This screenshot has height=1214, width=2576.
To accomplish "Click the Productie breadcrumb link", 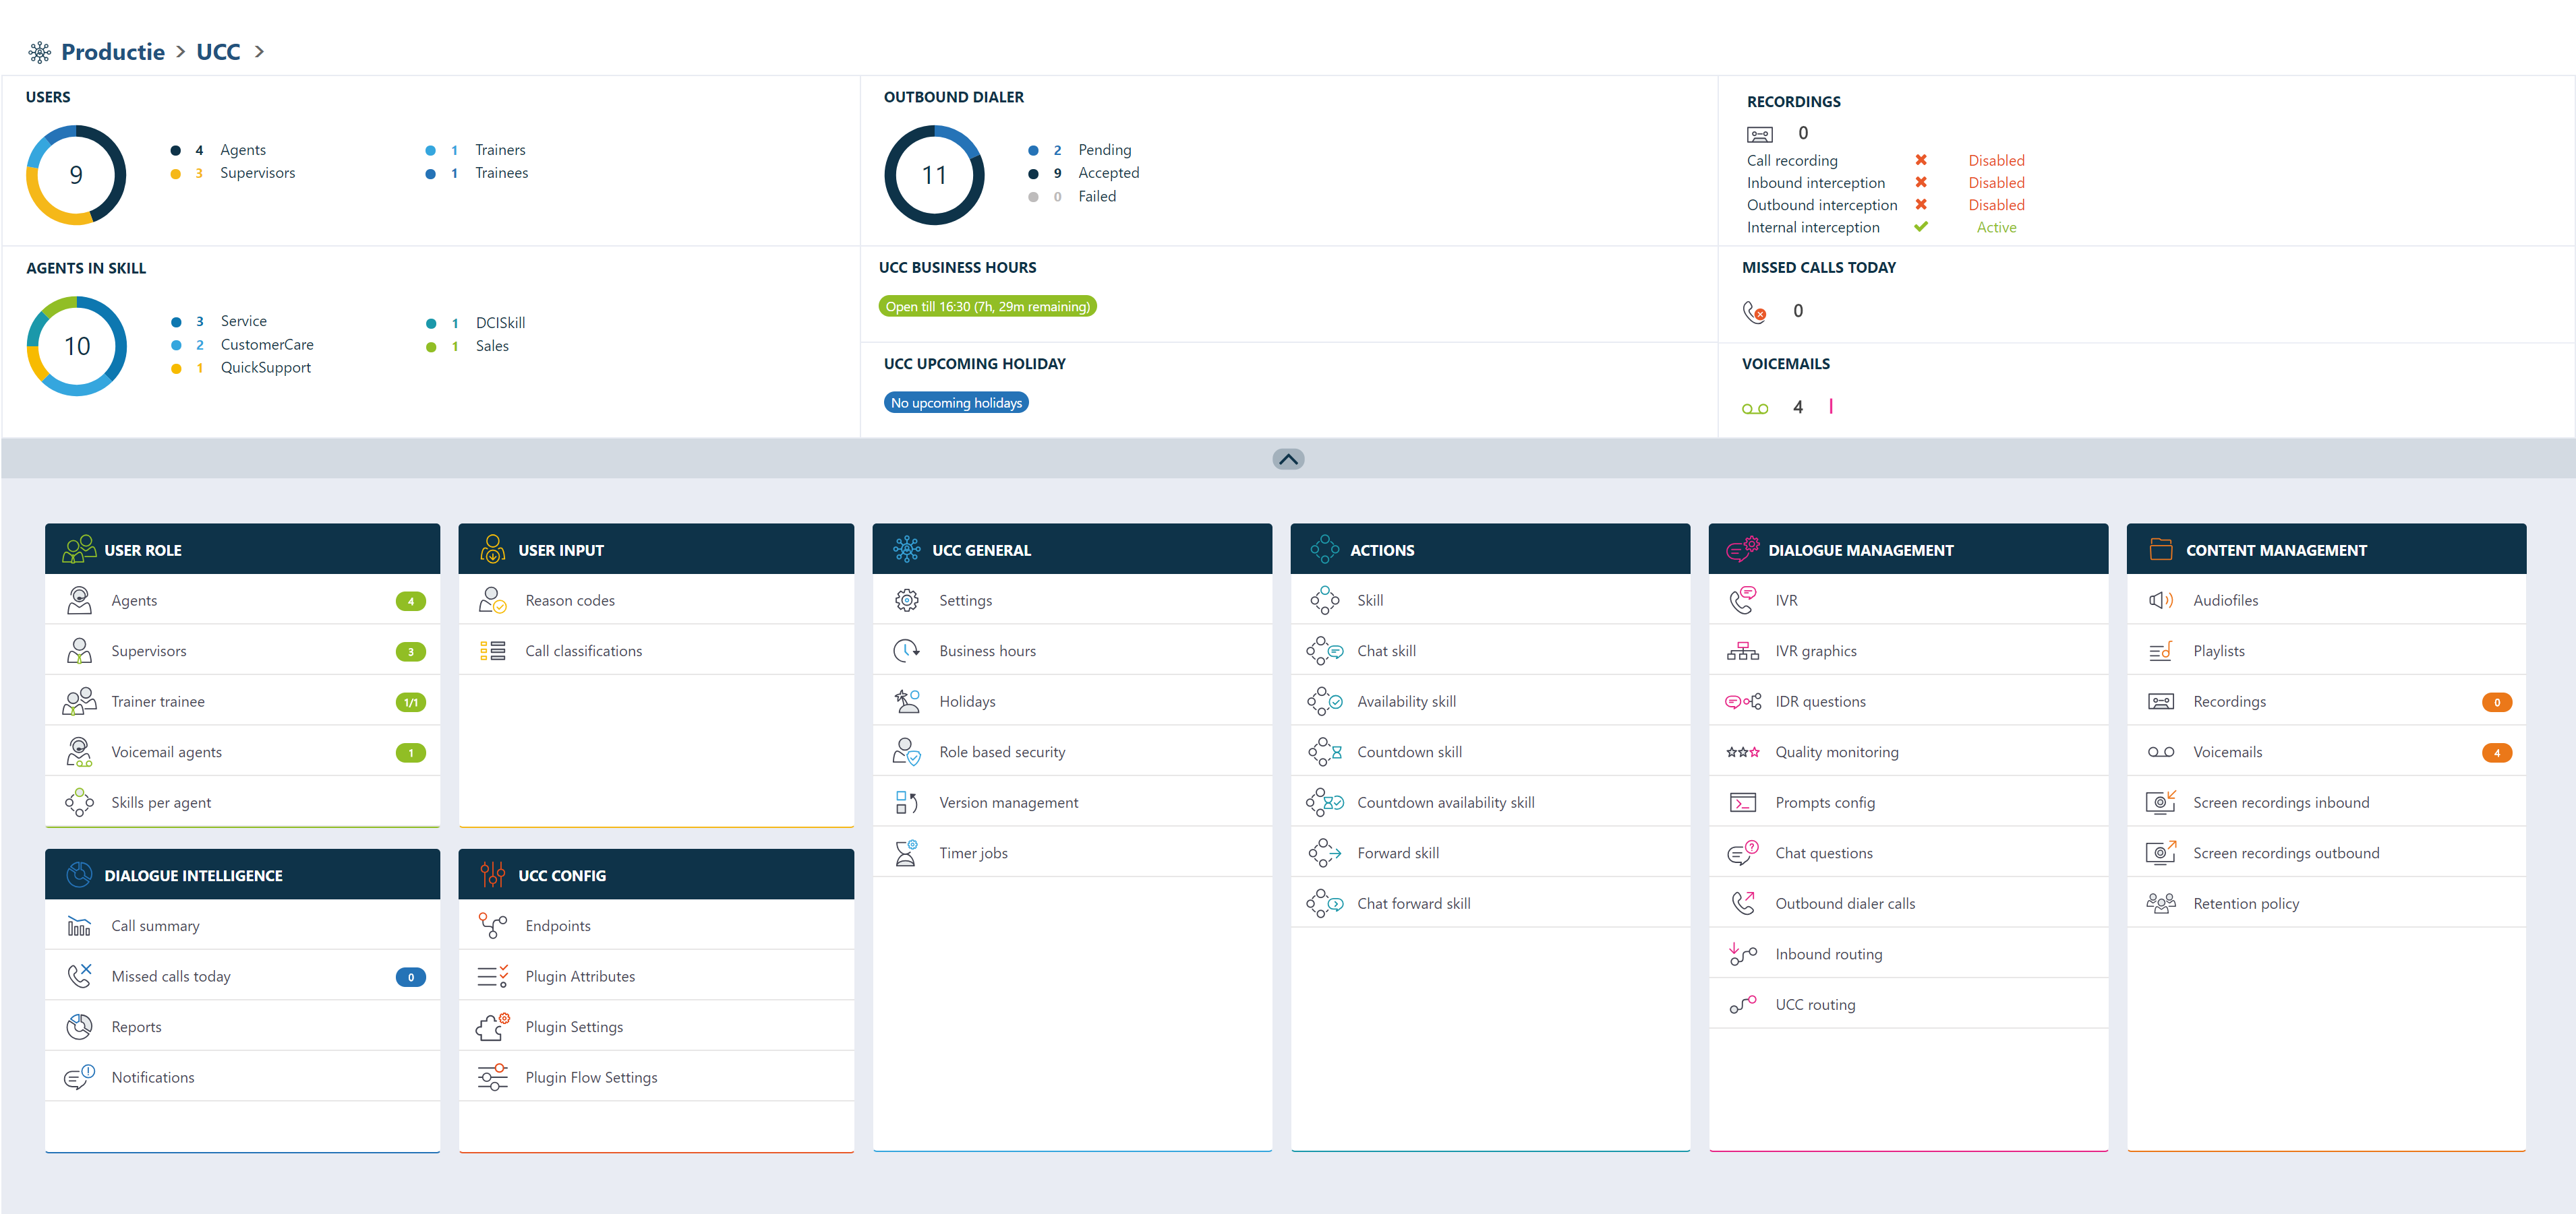I will click(113, 52).
